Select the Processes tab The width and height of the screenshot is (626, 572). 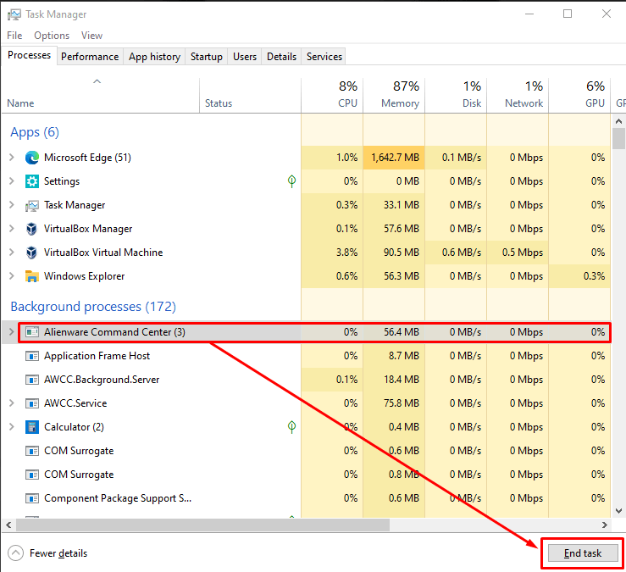click(x=29, y=55)
